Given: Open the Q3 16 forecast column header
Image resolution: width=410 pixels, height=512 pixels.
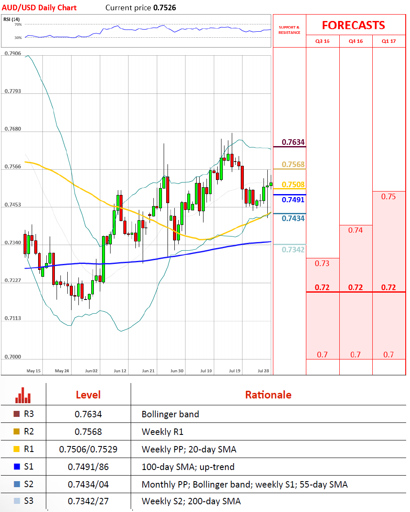Looking at the screenshot, I should point(323,42).
